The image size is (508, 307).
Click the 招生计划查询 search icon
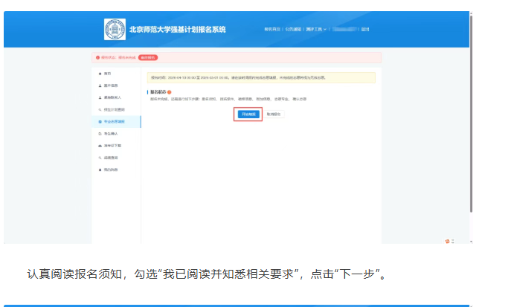(x=100, y=109)
